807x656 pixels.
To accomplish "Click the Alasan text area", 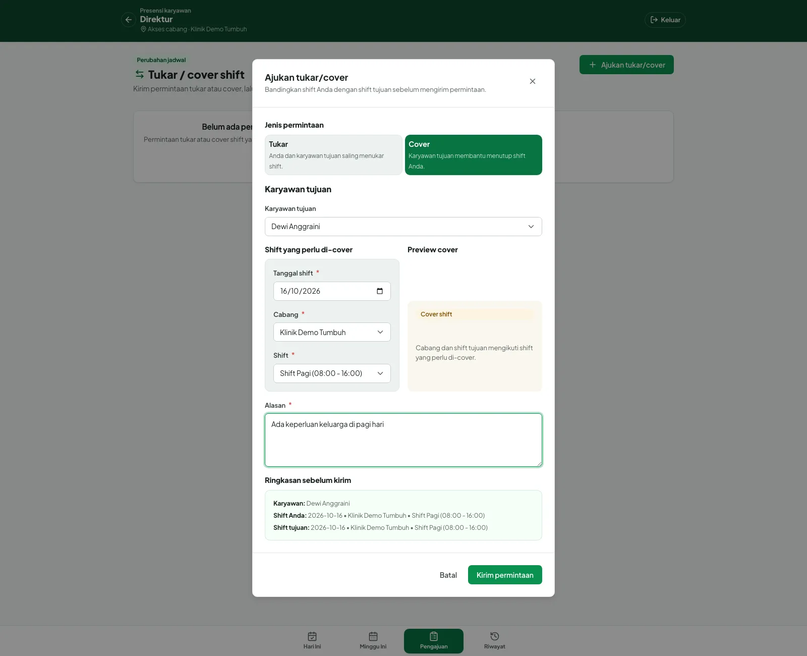I will point(403,440).
